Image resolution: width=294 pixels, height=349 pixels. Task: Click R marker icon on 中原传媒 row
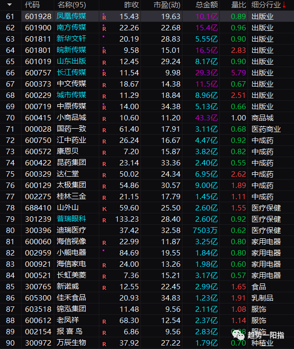click(104, 108)
